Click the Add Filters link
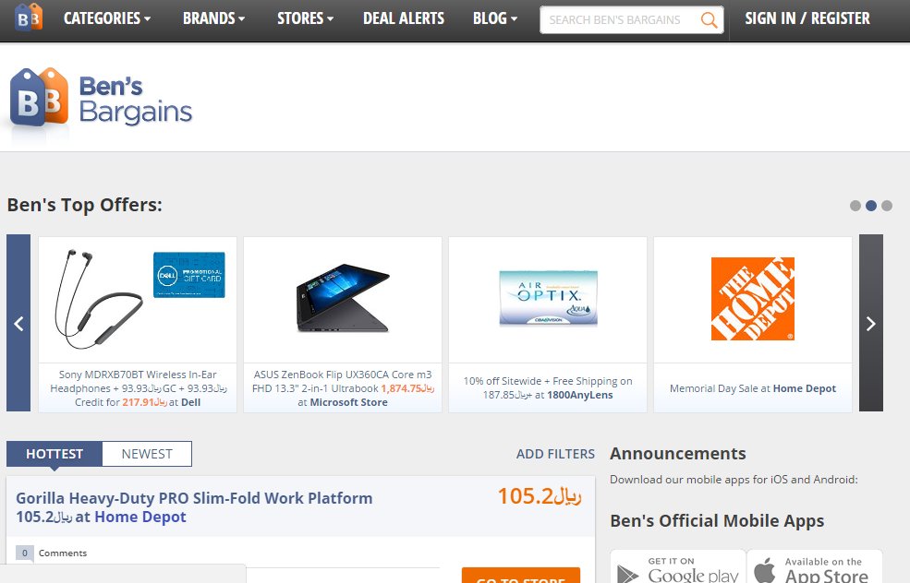Screen dimensions: 910x583 [555, 454]
